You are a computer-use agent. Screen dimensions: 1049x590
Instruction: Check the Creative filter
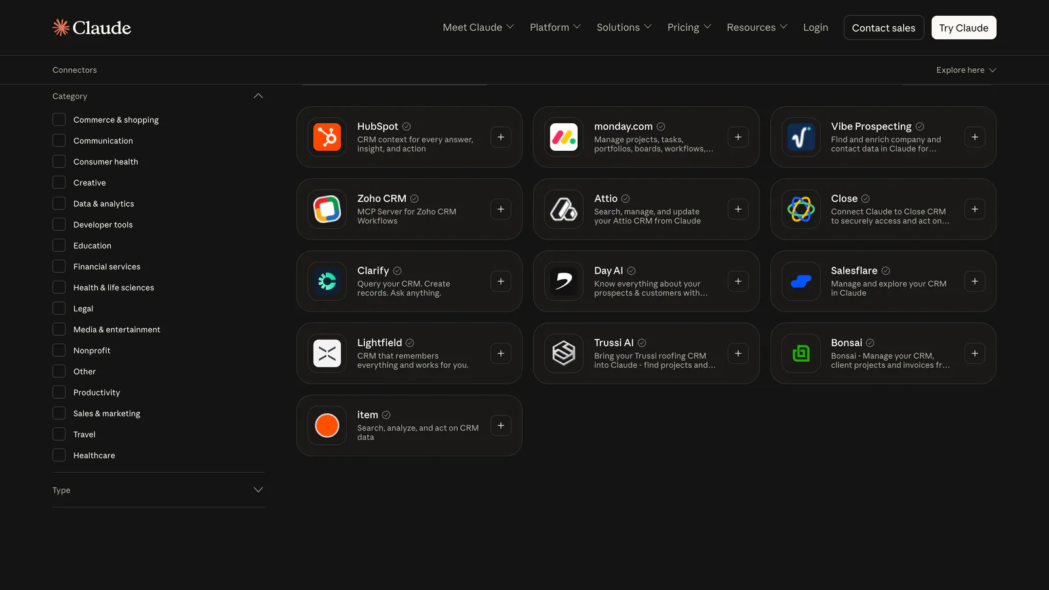[59, 182]
